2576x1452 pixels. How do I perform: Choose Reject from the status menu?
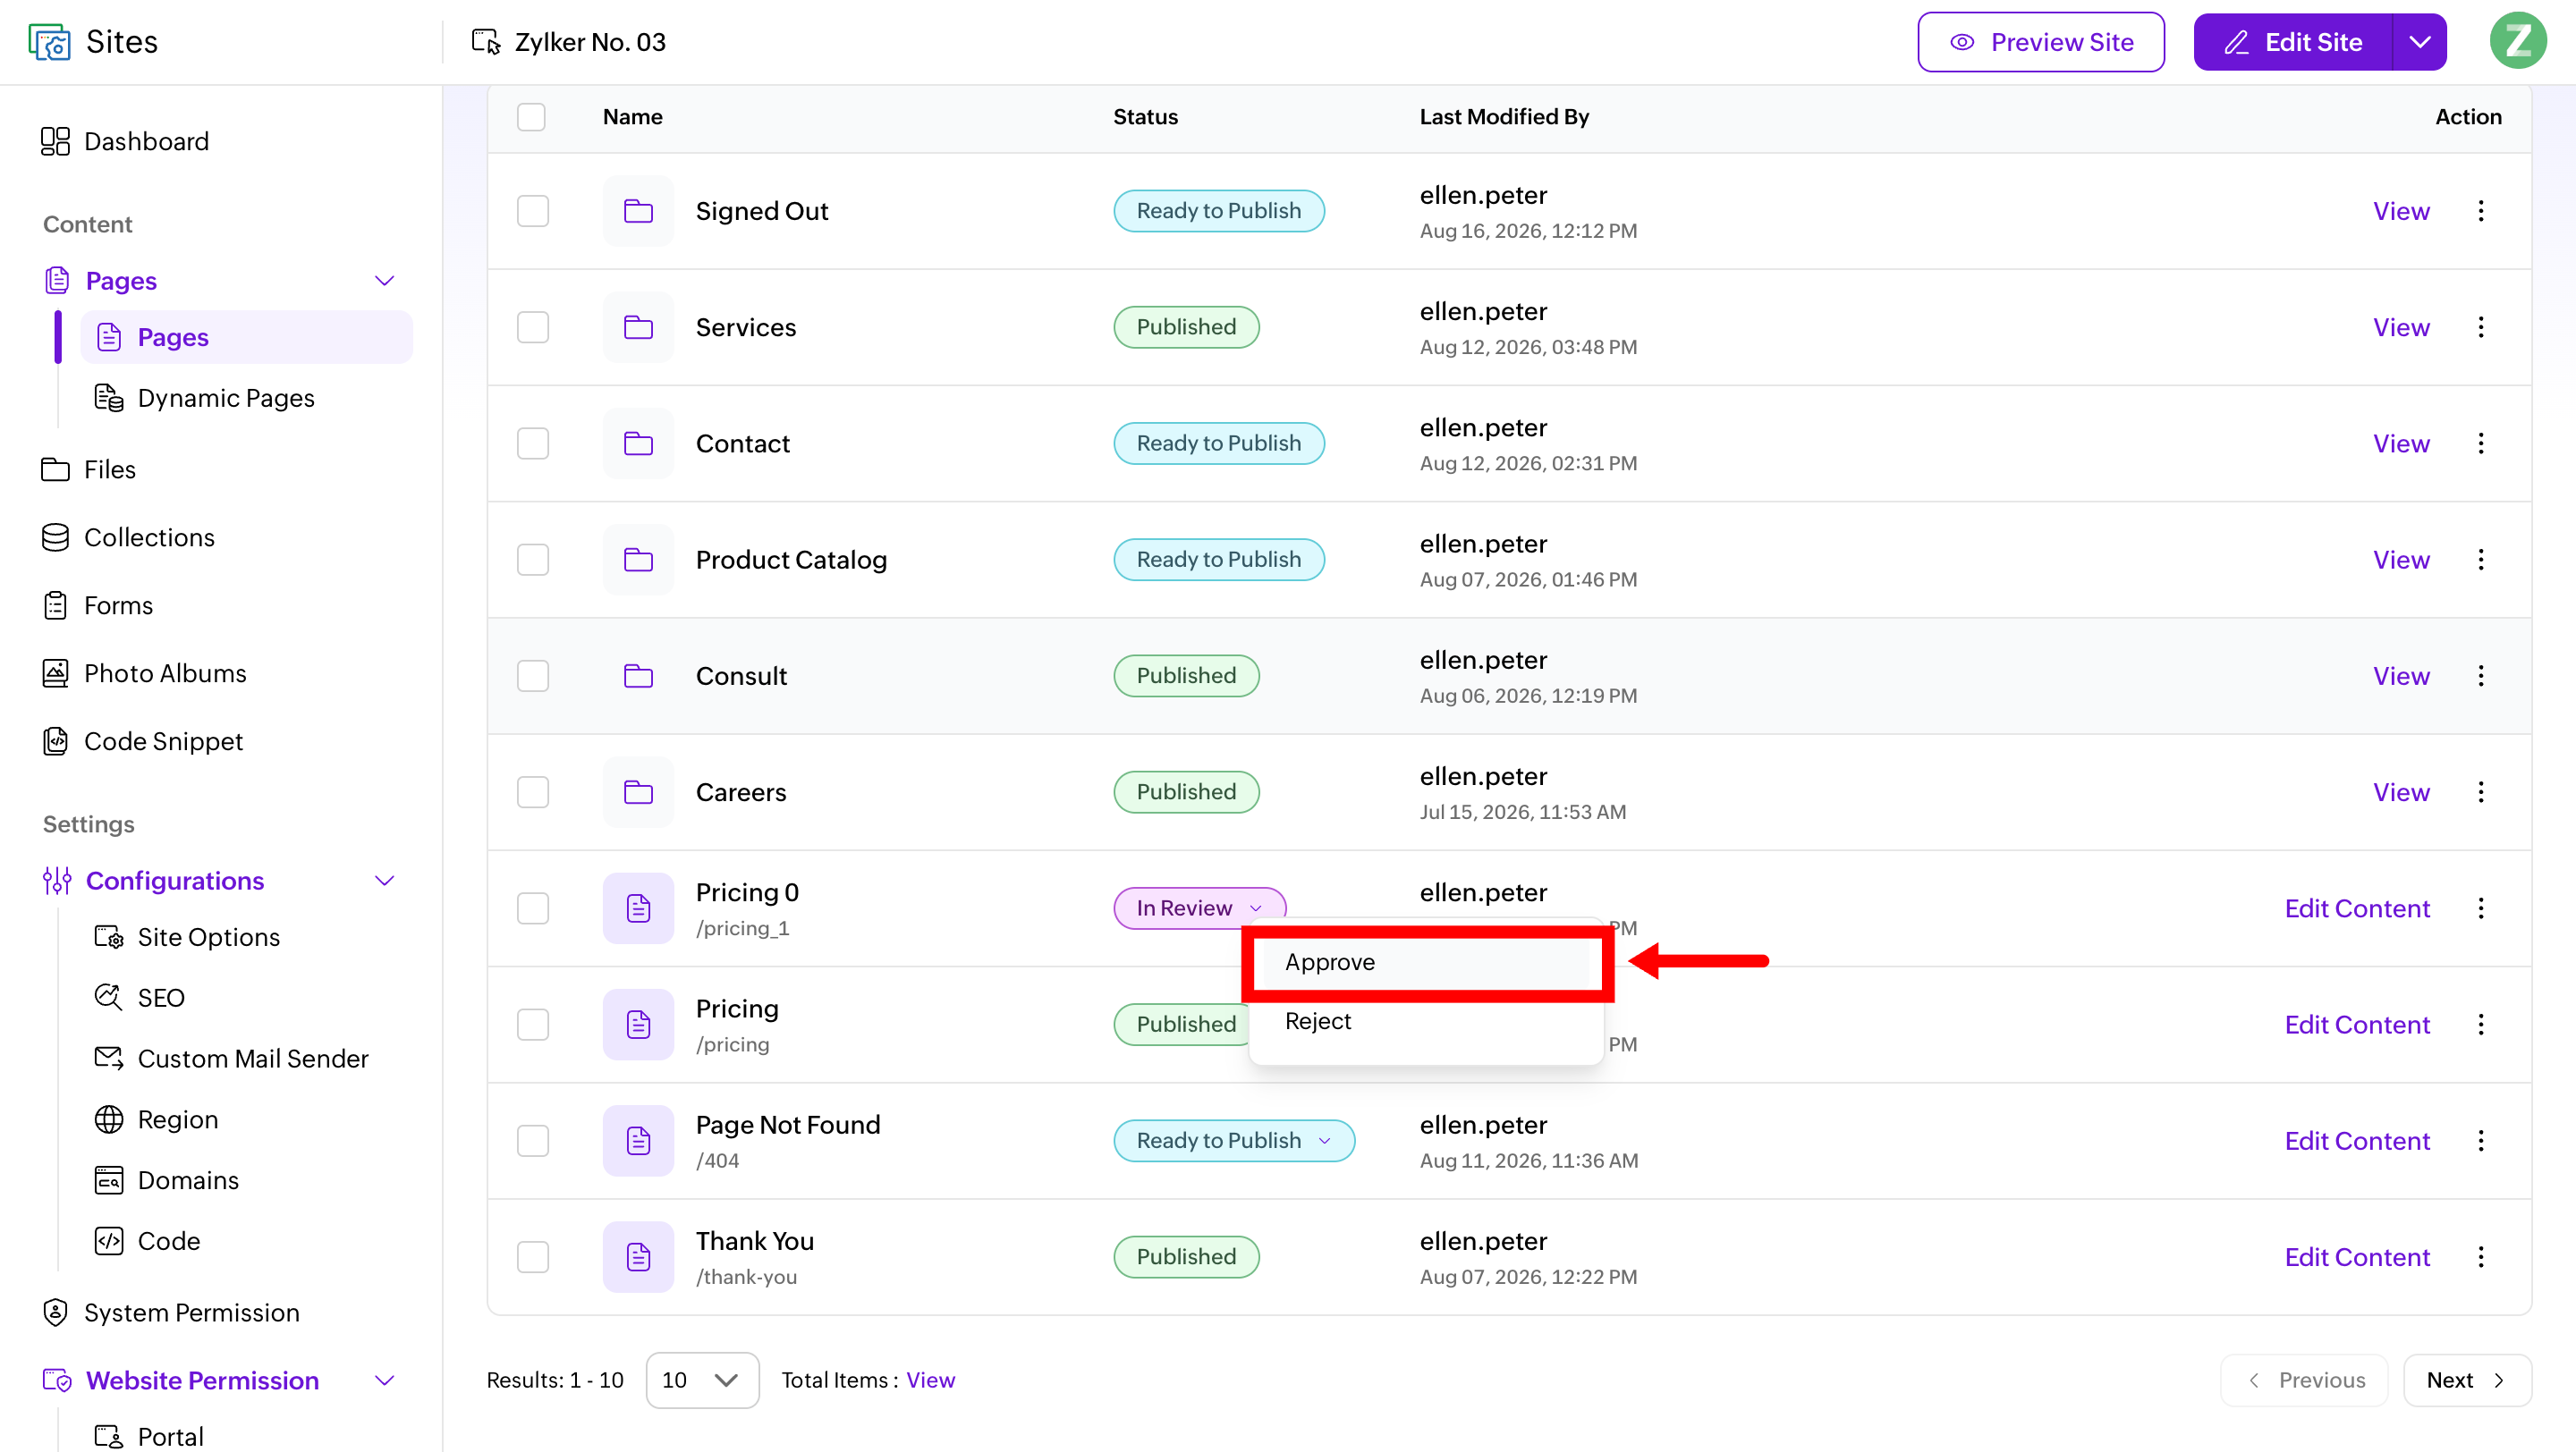tap(1427, 1021)
